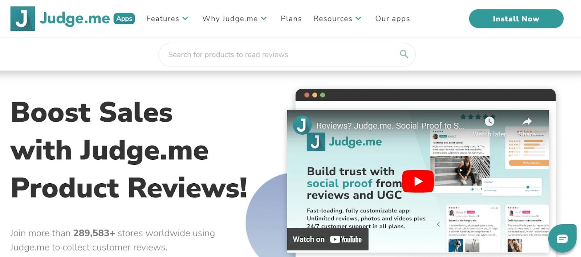Expand the Why Judge.me chevron
This screenshot has width=581, height=257.
coord(264,19)
